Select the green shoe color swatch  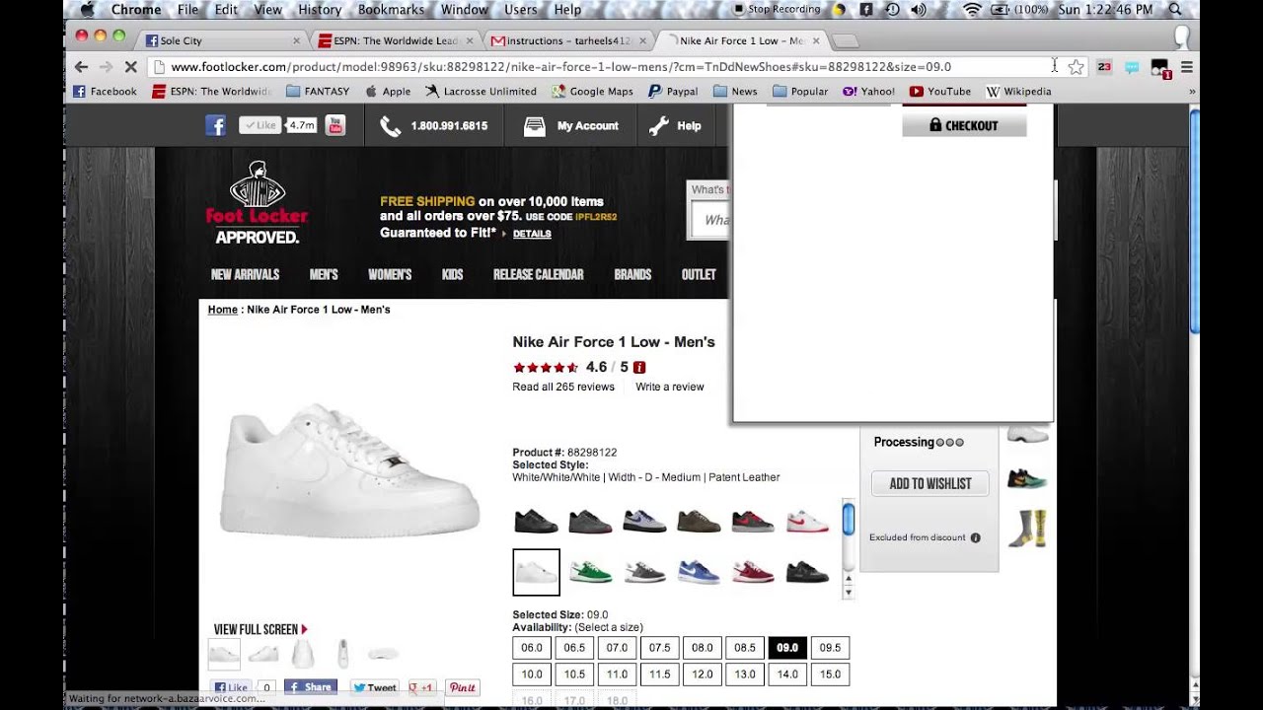[x=590, y=572]
